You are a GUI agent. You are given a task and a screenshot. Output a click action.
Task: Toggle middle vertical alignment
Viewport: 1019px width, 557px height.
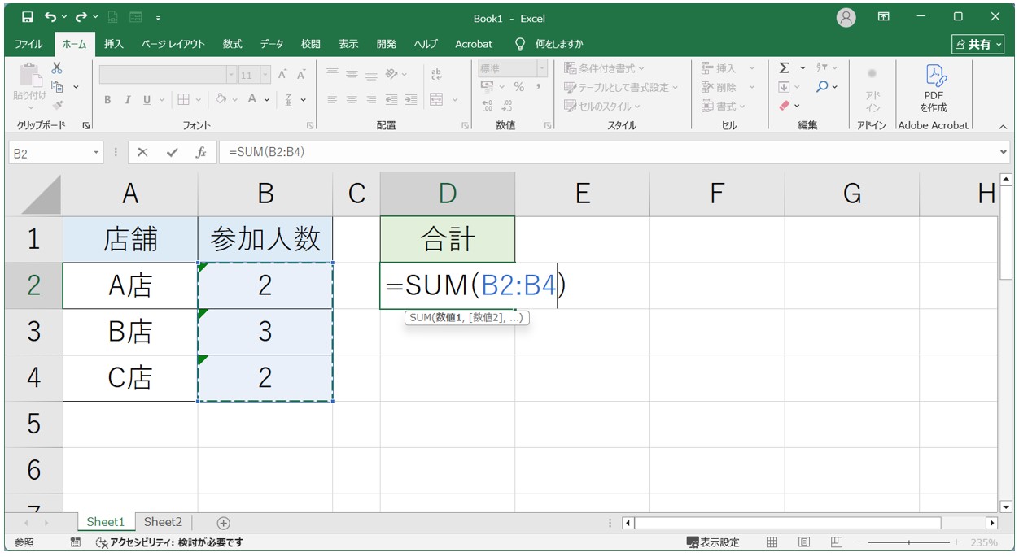pyautogui.click(x=352, y=74)
